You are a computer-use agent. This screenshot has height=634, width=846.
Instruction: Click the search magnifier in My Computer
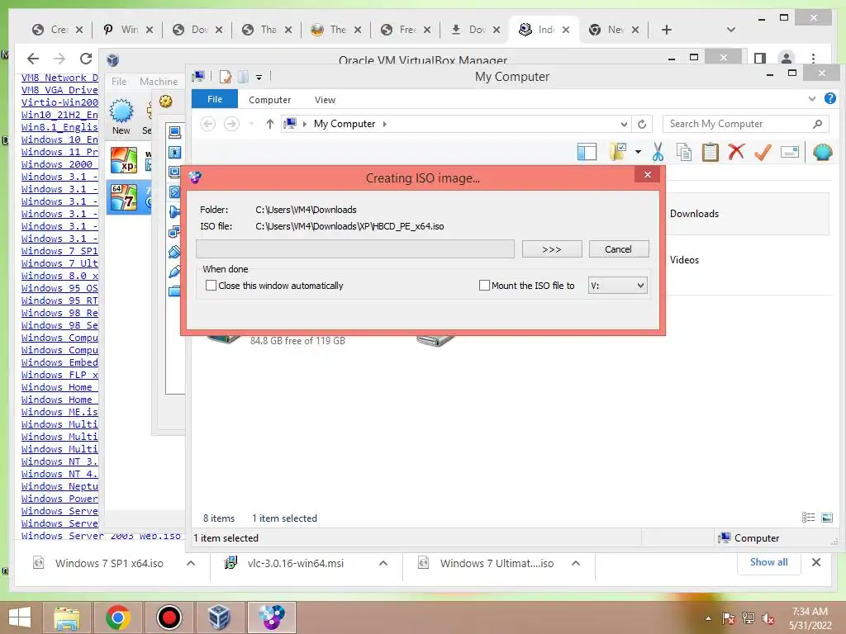[817, 124]
